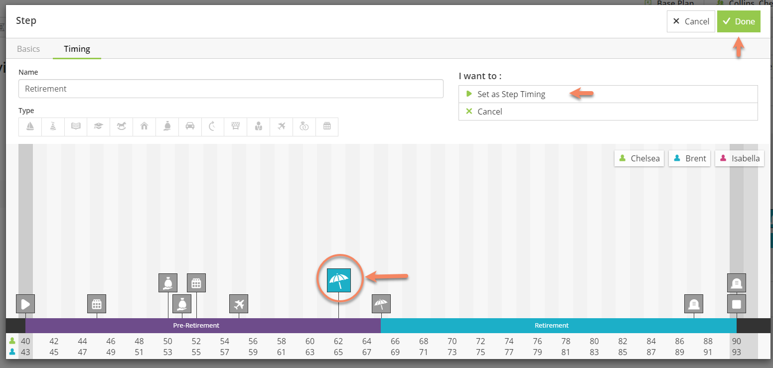Select the wedding rings type icon
This screenshot has width=773, height=368.
pyautogui.click(x=304, y=126)
